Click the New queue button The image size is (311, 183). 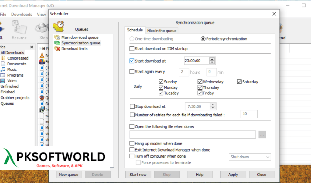coord(69,175)
